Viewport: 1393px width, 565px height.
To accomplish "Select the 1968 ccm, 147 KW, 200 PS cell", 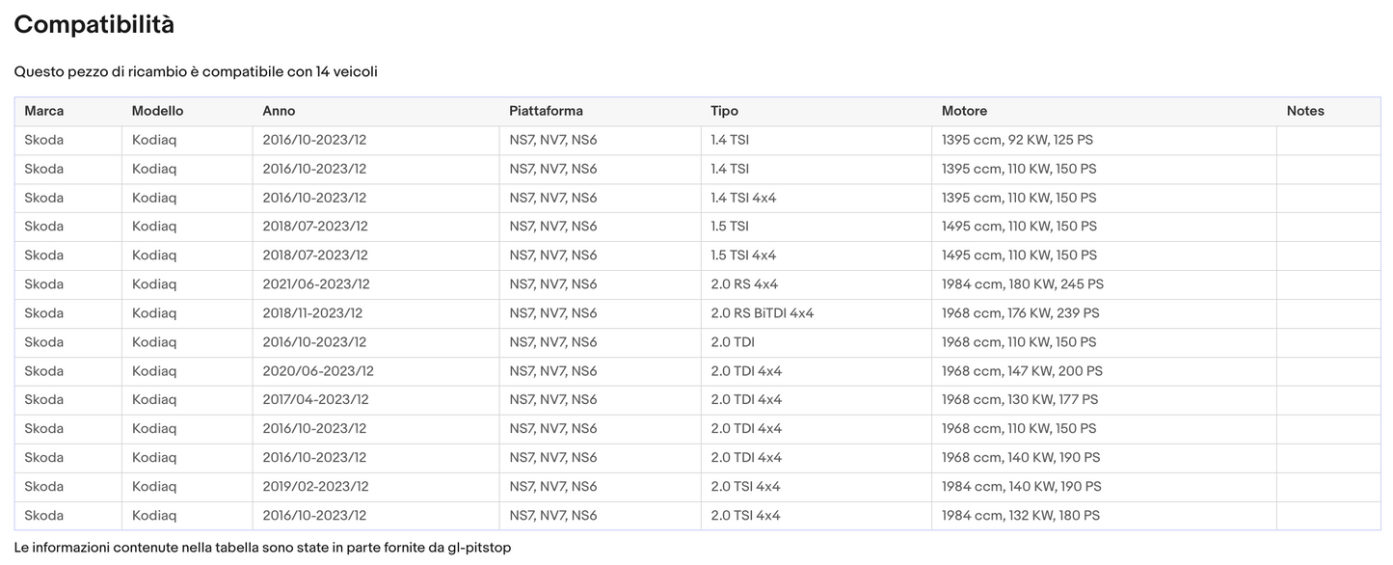I will [1022, 371].
